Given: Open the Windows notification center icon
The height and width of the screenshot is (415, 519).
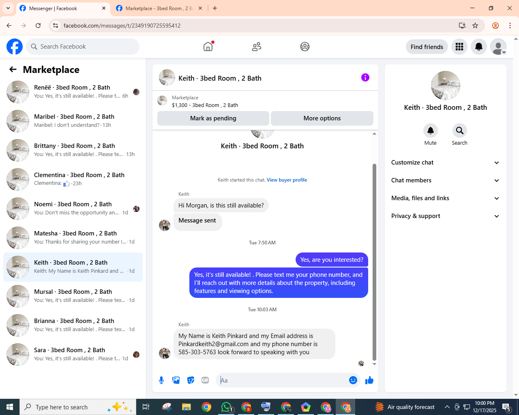Looking at the screenshot, I should [x=506, y=407].
